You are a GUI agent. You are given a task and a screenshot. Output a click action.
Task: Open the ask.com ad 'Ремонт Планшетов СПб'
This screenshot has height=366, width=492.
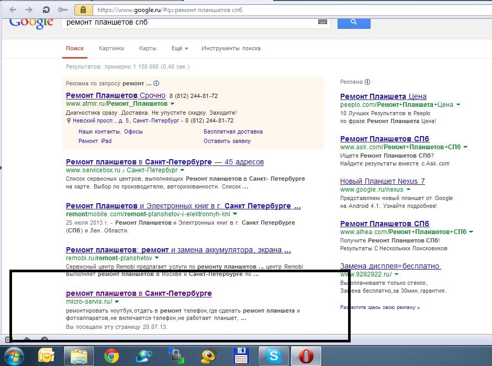coord(385,139)
